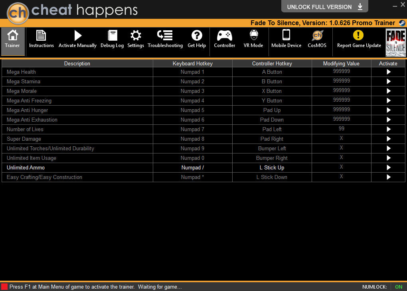Screen dimensions: 407x291
Task: Select the Numpad 7 hotkey cell
Action: [193, 130]
